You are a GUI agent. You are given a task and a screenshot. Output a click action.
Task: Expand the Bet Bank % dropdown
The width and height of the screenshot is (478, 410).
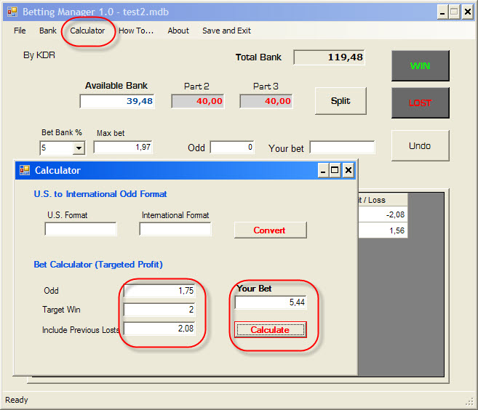click(x=79, y=148)
